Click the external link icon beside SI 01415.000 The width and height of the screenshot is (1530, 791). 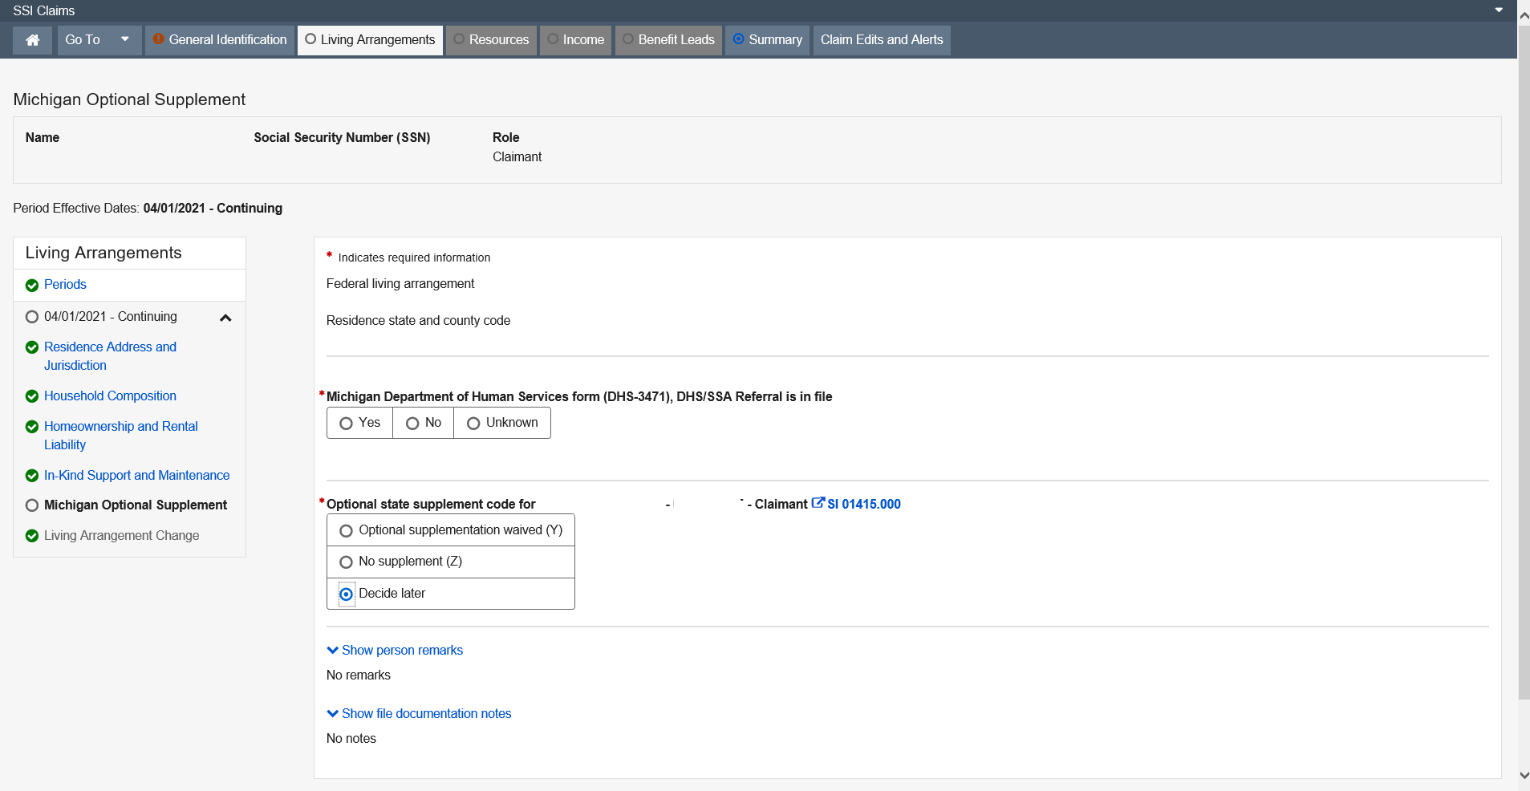pos(818,503)
